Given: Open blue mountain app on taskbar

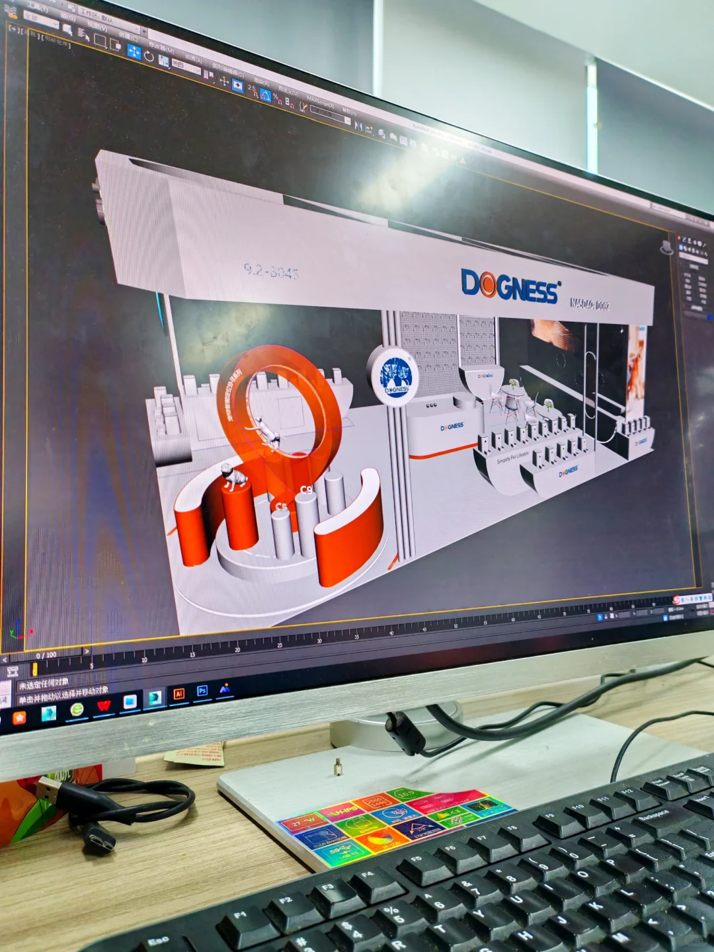Looking at the screenshot, I should (225, 688).
